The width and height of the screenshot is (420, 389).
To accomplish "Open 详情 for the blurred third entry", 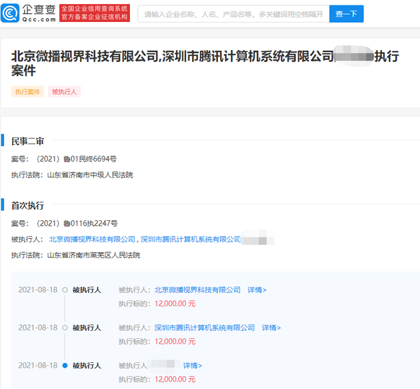I will 193,366.
